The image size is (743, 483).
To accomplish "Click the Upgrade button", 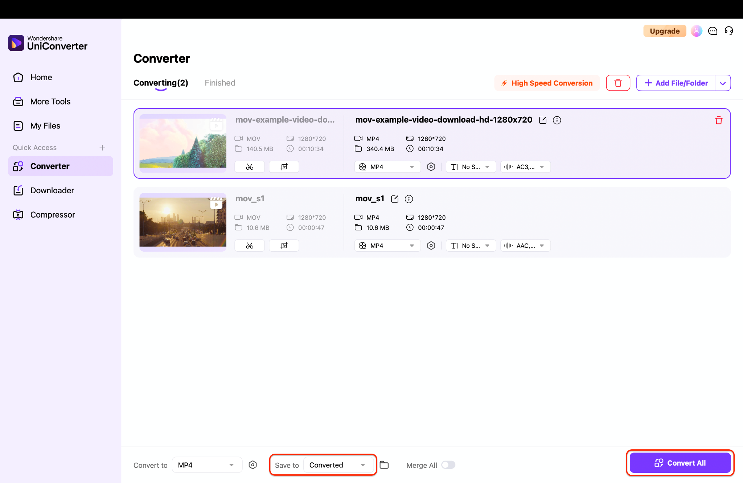I will [x=664, y=31].
